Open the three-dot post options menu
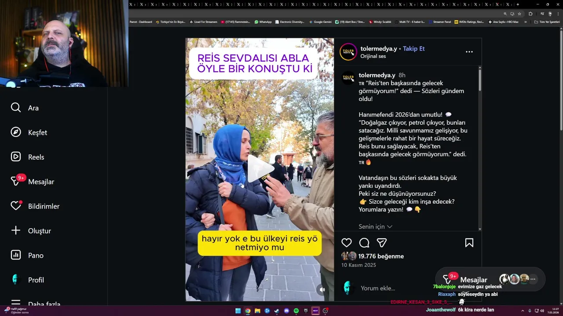Screen dimensions: 563x316 469,52
